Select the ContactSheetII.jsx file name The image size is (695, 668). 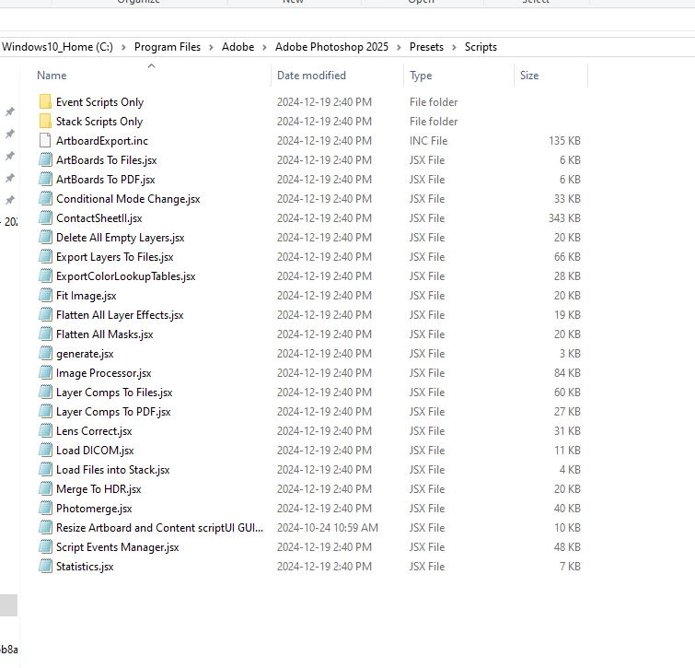click(98, 218)
